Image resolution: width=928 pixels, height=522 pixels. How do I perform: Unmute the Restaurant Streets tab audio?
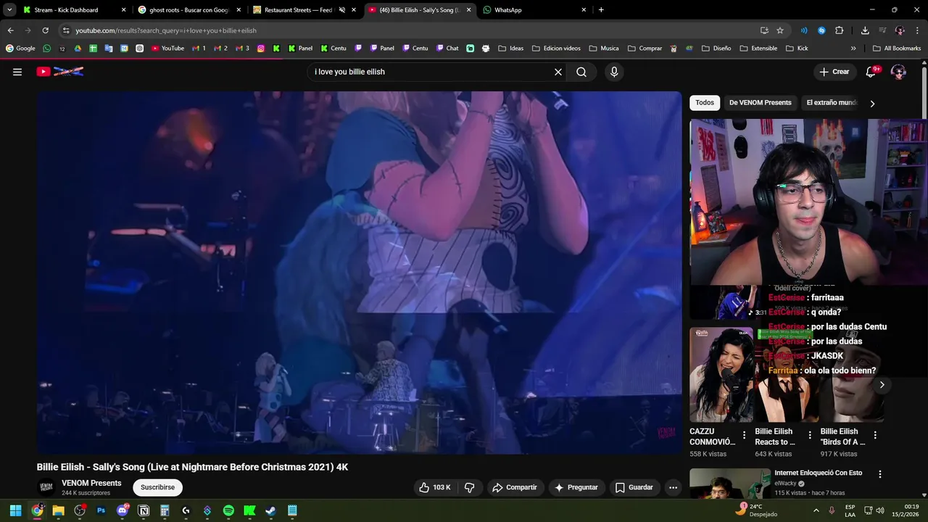click(342, 10)
